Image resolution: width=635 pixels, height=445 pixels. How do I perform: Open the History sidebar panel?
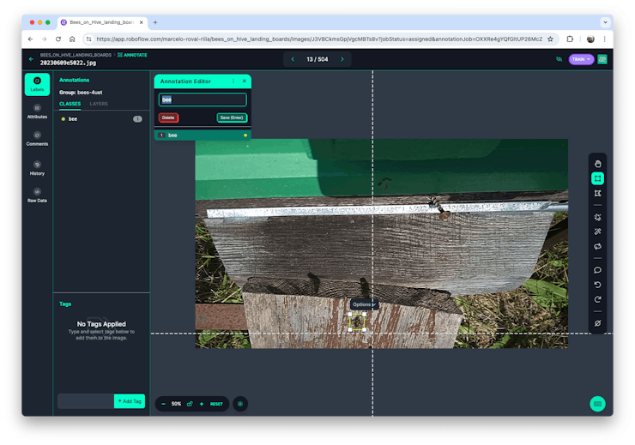(37, 167)
